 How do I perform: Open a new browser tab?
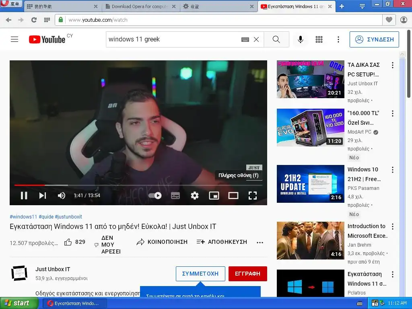[342, 6]
